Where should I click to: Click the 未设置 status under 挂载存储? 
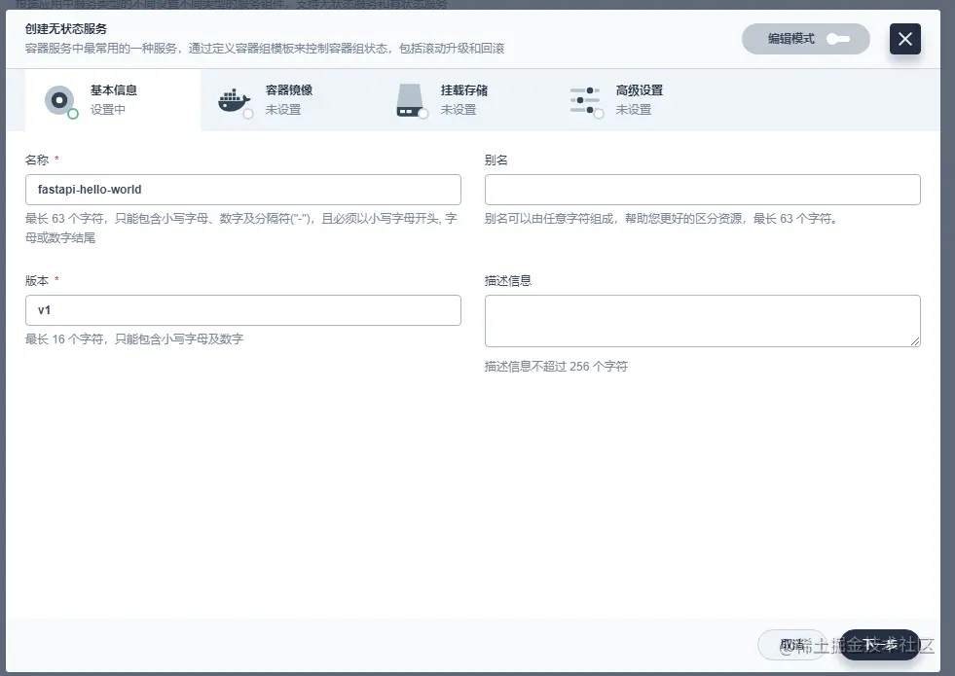pos(459,110)
